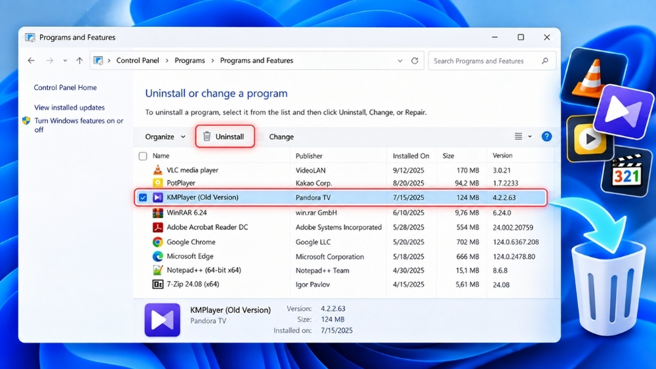Sort by the Installed On column header
Image resolution: width=656 pixels, height=369 pixels.
point(411,156)
